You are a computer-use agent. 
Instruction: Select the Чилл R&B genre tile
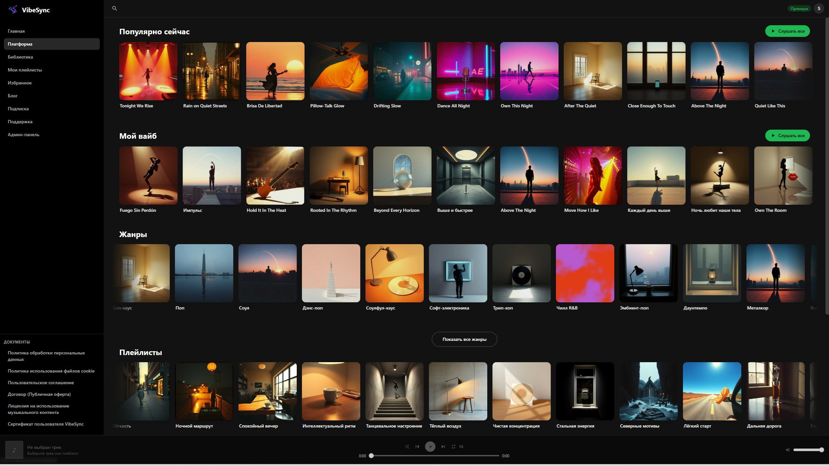coord(585,273)
